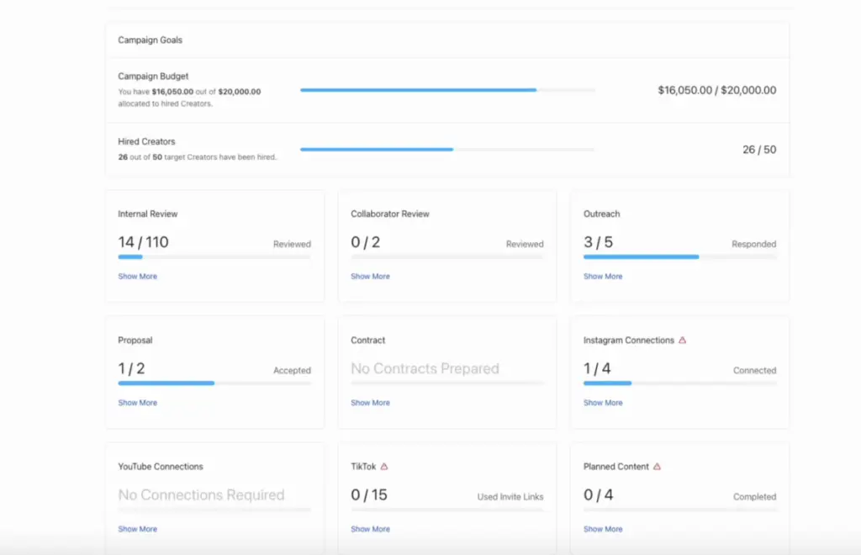Open Show More in Proposal card
Image resolution: width=861 pixels, height=555 pixels.
click(x=137, y=403)
